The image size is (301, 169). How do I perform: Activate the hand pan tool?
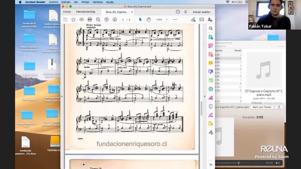point(149,20)
